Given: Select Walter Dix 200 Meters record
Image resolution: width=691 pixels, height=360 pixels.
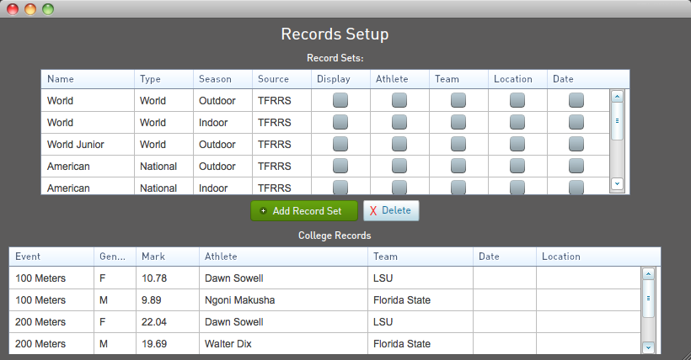Looking at the screenshot, I should (x=325, y=344).
